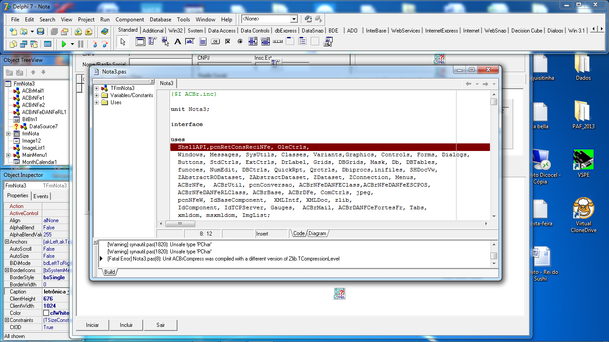The image size is (609, 342).
Task: Select the ScrollBar component icon
Action: pyautogui.click(x=278, y=41)
